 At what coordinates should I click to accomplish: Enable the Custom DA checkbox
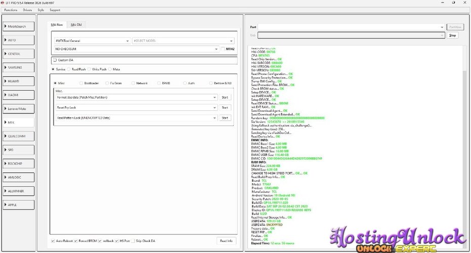coord(55,60)
